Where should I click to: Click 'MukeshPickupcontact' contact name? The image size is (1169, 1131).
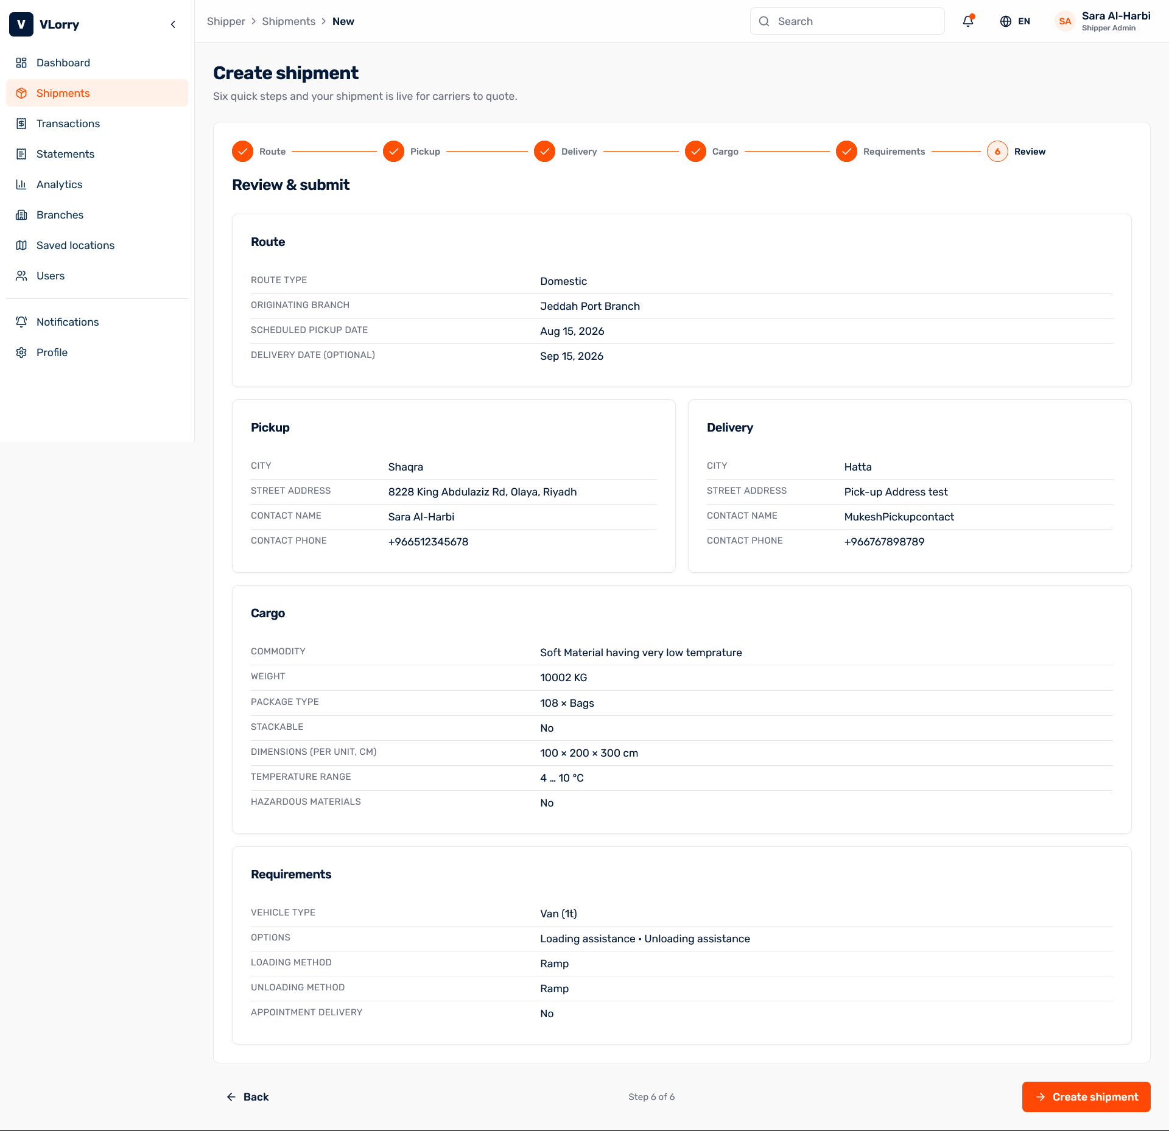point(899,517)
